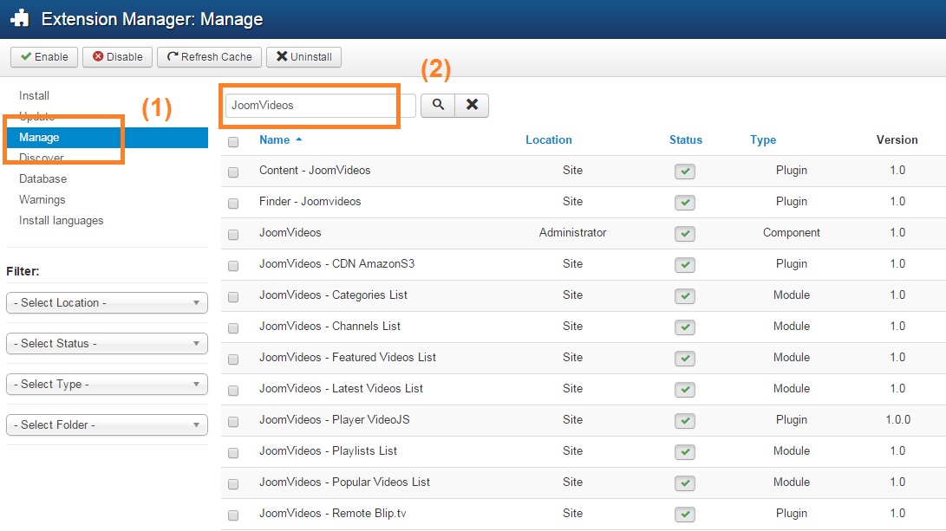Check the Popular Videos List row checkbox
This screenshot has height=531, width=946.
click(x=233, y=484)
